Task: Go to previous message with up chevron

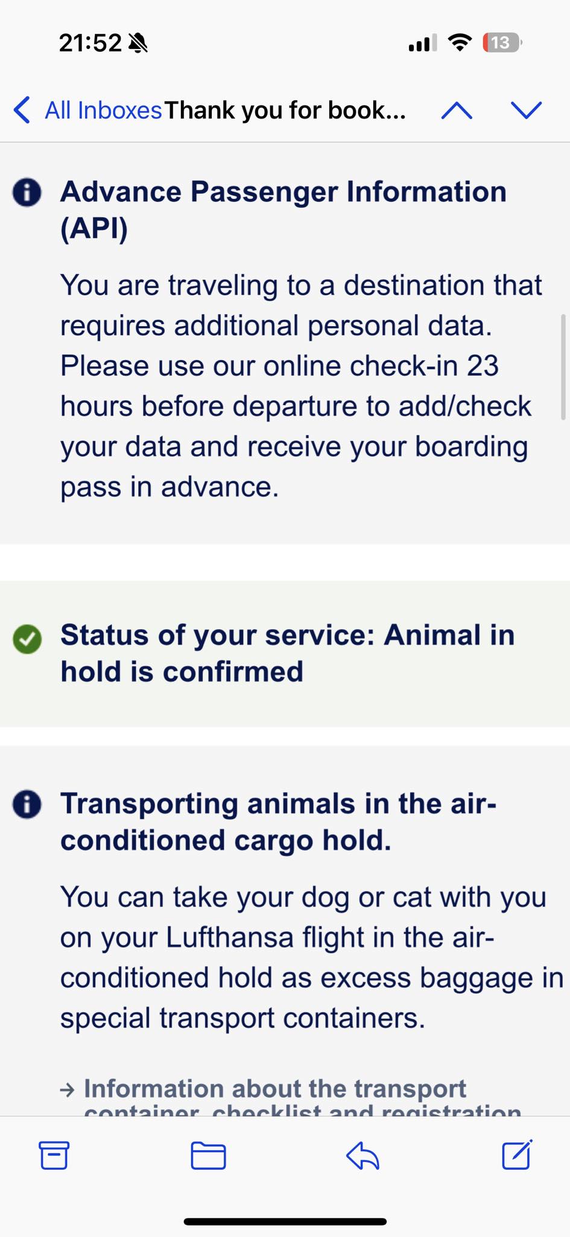Action: (x=457, y=111)
